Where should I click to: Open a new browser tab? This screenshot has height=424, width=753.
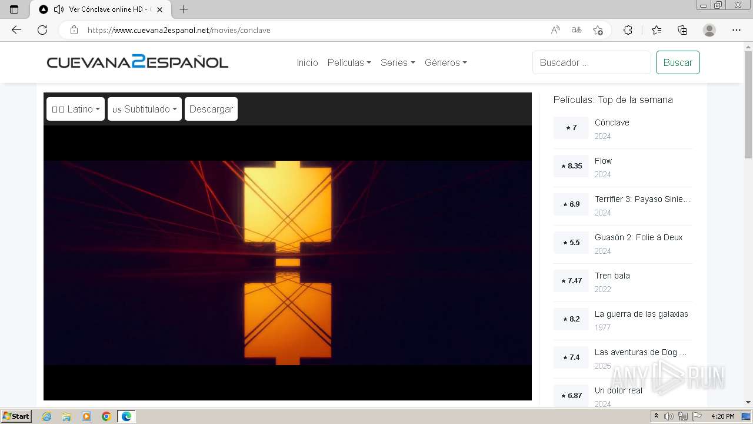(x=184, y=9)
